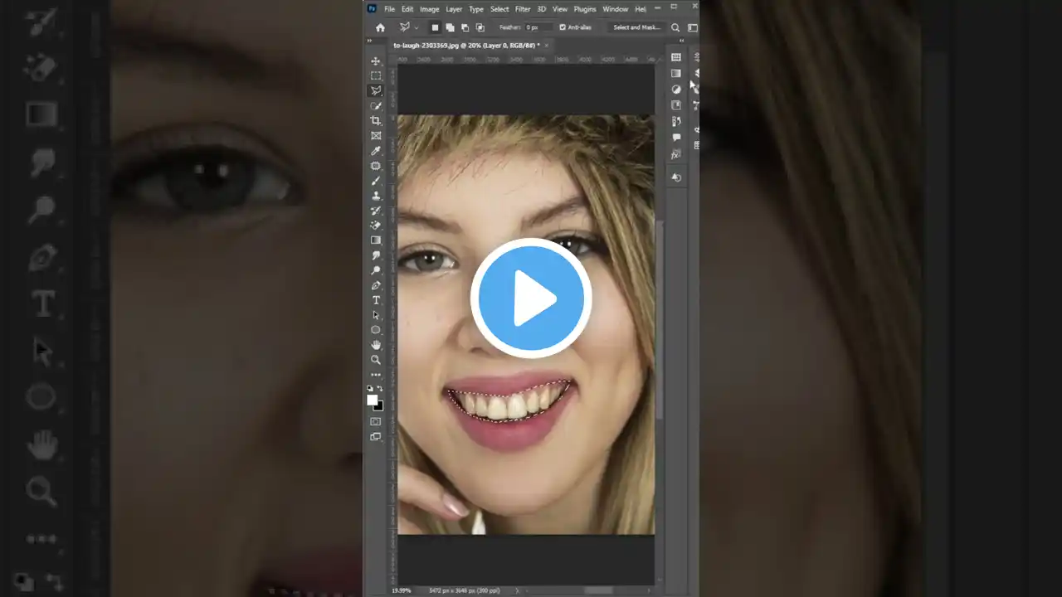
Task: Select the Move tool
Action: click(376, 61)
